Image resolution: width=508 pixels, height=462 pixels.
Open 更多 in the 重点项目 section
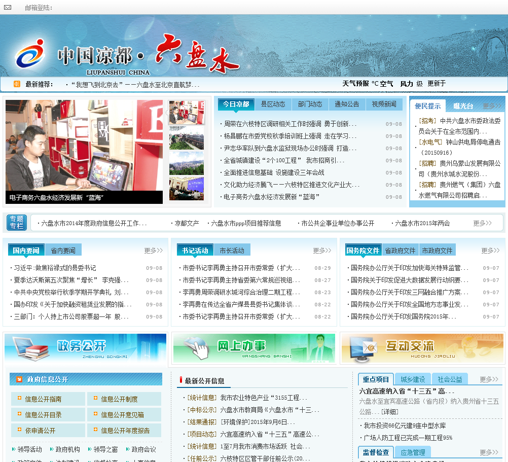(489, 379)
